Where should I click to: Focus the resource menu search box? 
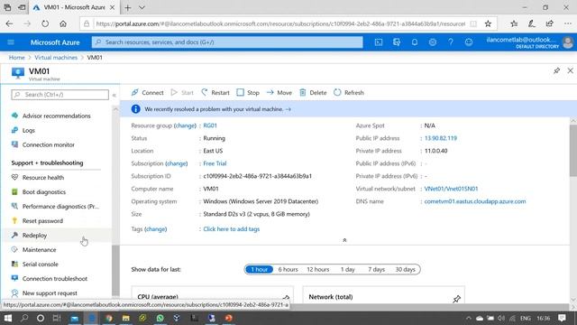coord(60,95)
